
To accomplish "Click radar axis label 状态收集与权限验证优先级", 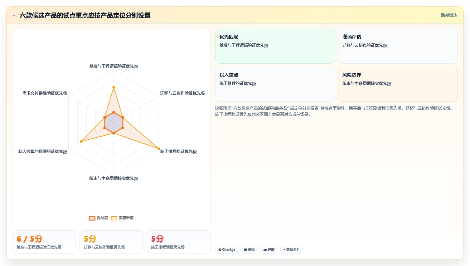I will tap(43, 151).
